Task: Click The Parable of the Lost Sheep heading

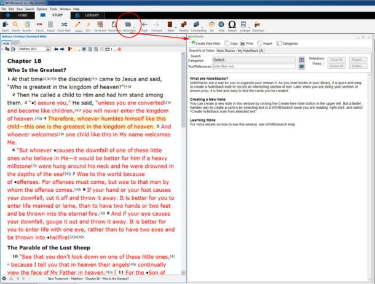Action: pyautogui.click(x=49, y=248)
